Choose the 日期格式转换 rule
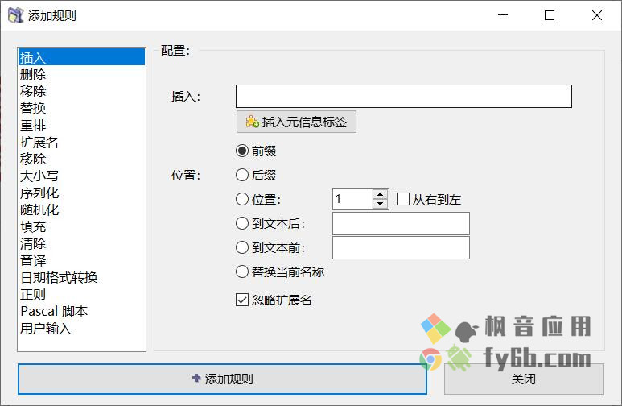The height and width of the screenshot is (406, 622). (81, 277)
